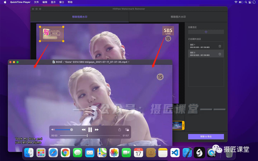This screenshot has height=161, width=258.
Task: Fast-forward the QuickTime video
Action: [97, 130]
